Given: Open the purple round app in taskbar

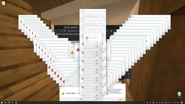Looking at the screenshot, I should [x=9, y=103].
